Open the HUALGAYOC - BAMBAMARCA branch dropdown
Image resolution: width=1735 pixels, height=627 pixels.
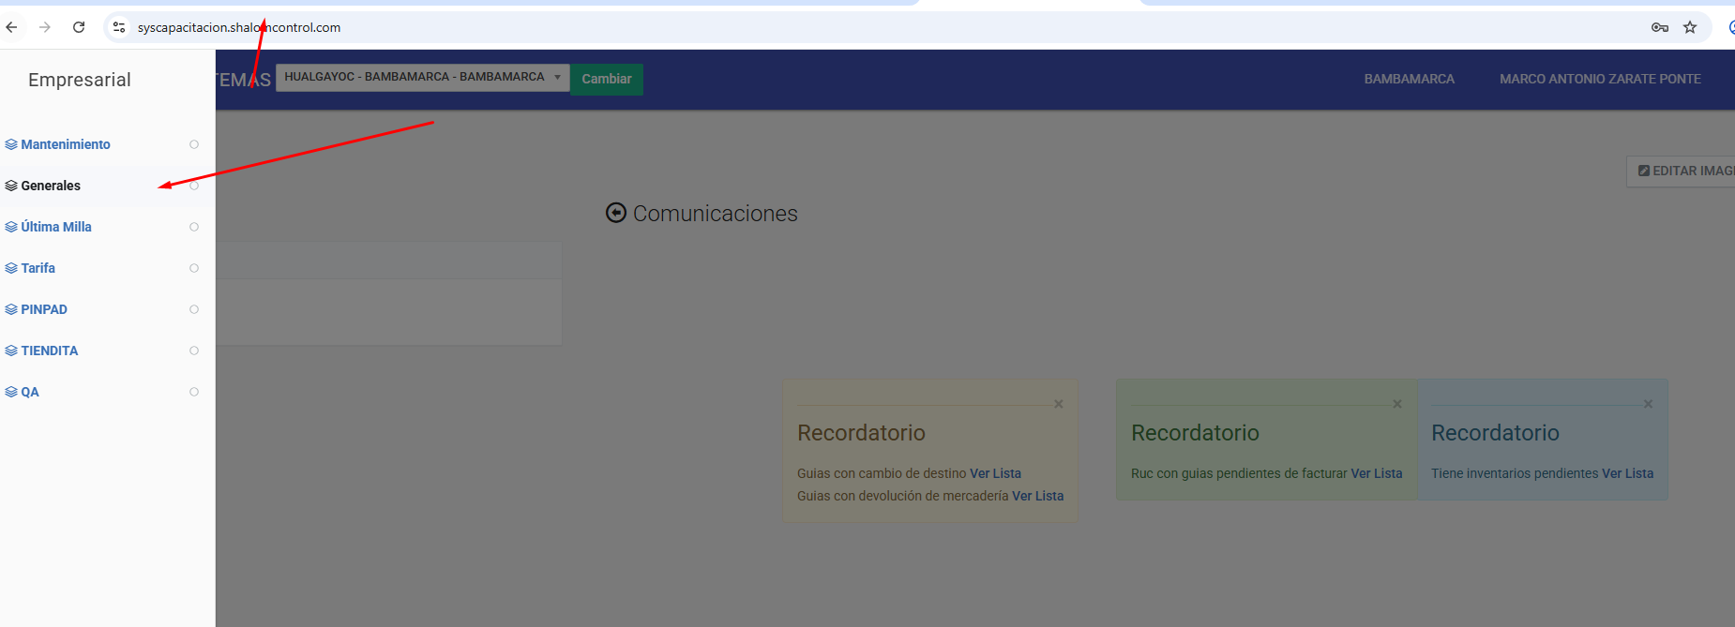click(422, 77)
